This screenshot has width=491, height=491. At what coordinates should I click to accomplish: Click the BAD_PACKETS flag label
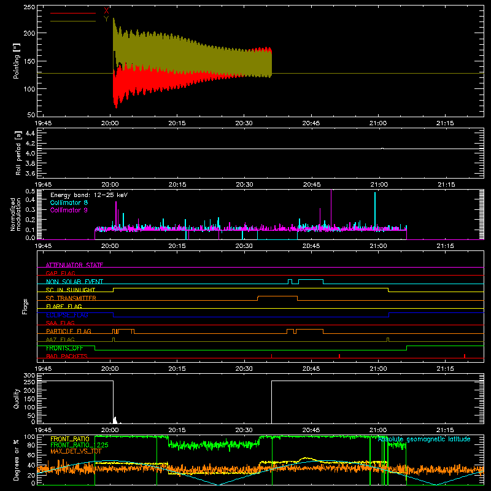[x=67, y=356]
